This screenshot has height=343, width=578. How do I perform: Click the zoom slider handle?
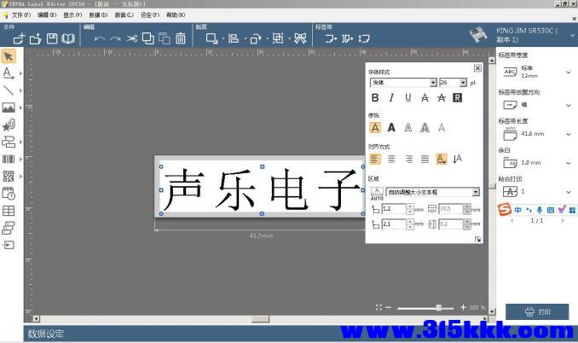439,307
